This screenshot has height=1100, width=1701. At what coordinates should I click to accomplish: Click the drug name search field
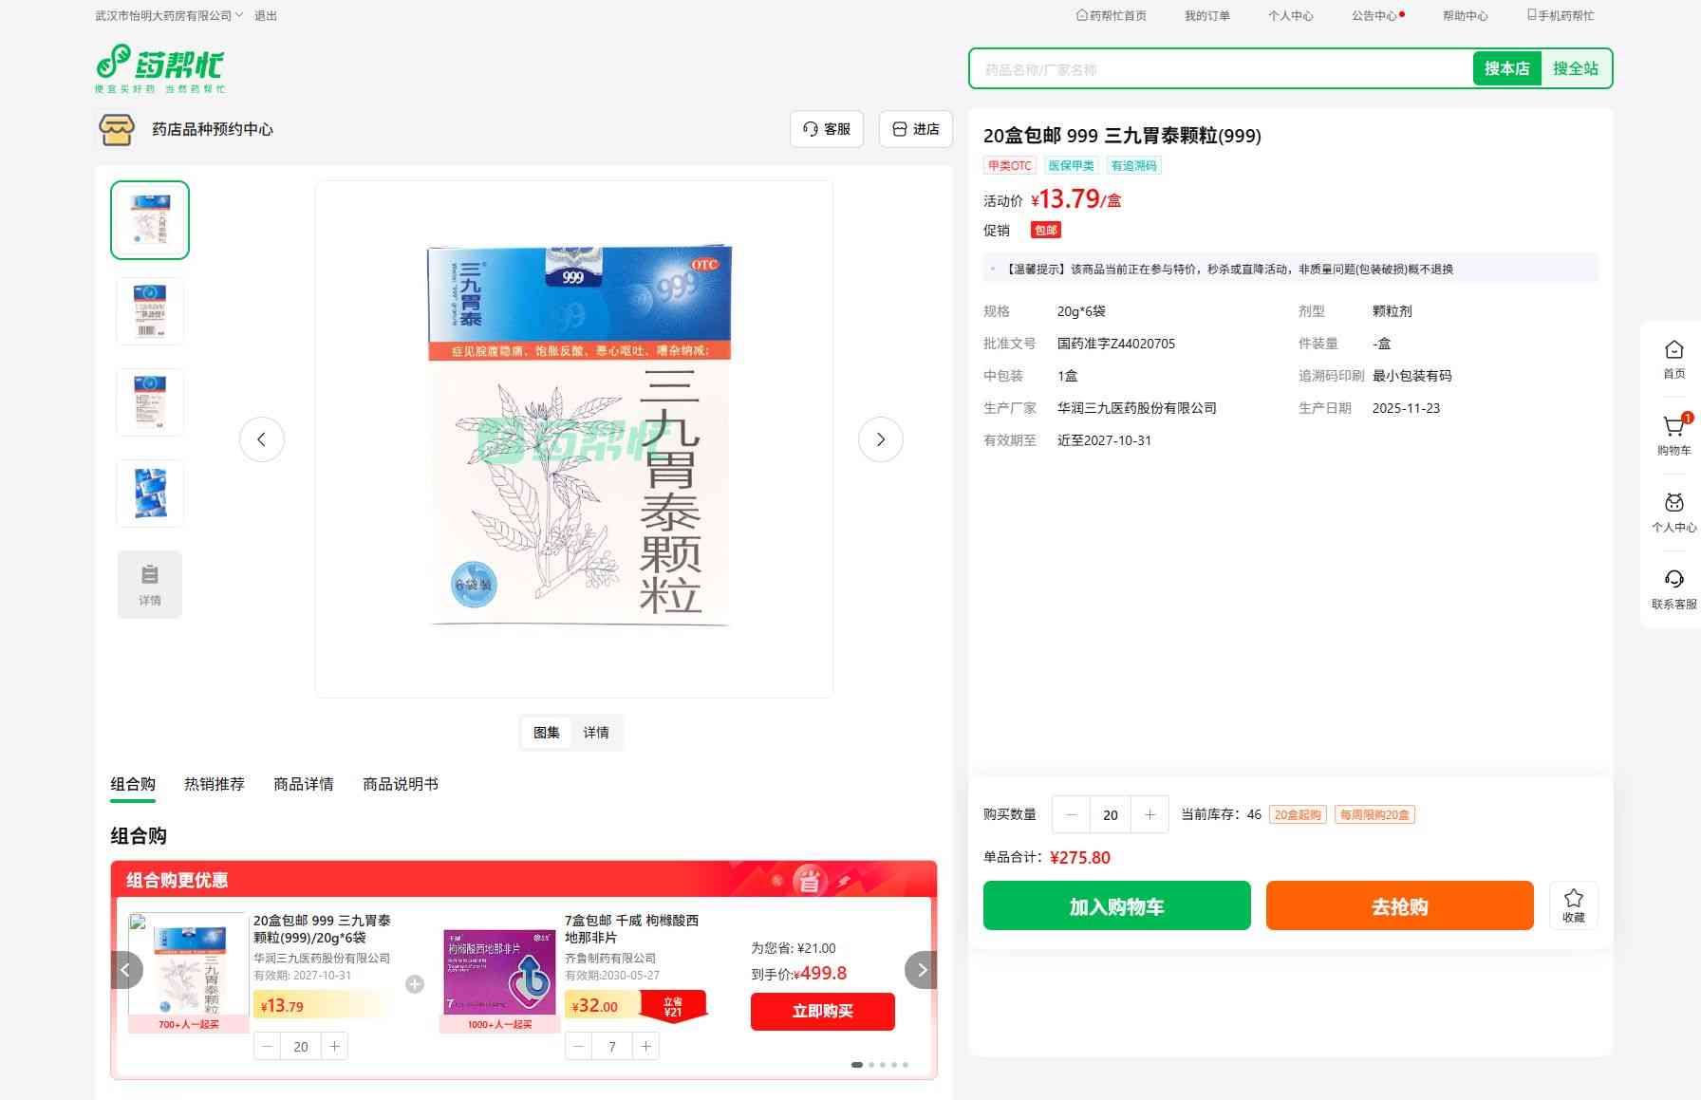pyautogui.click(x=1220, y=69)
